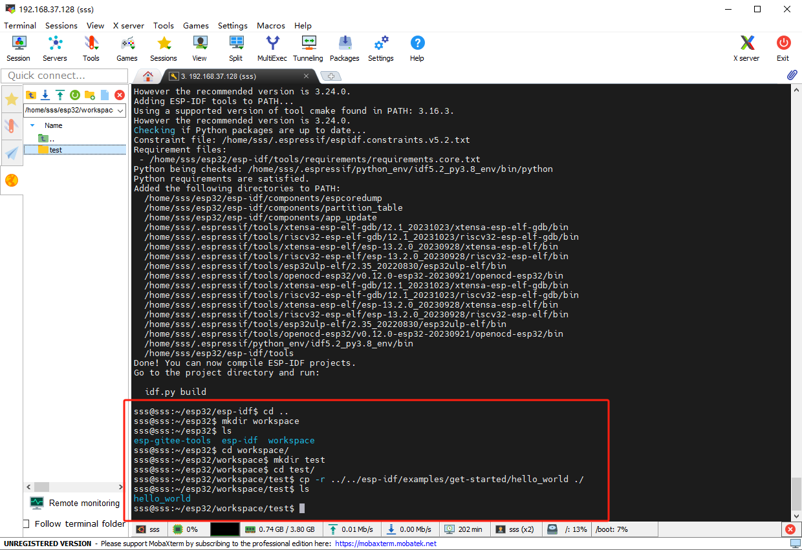The image size is (802, 550).
Task: Launch the MultiExec toolbar button
Action: [272, 49]
